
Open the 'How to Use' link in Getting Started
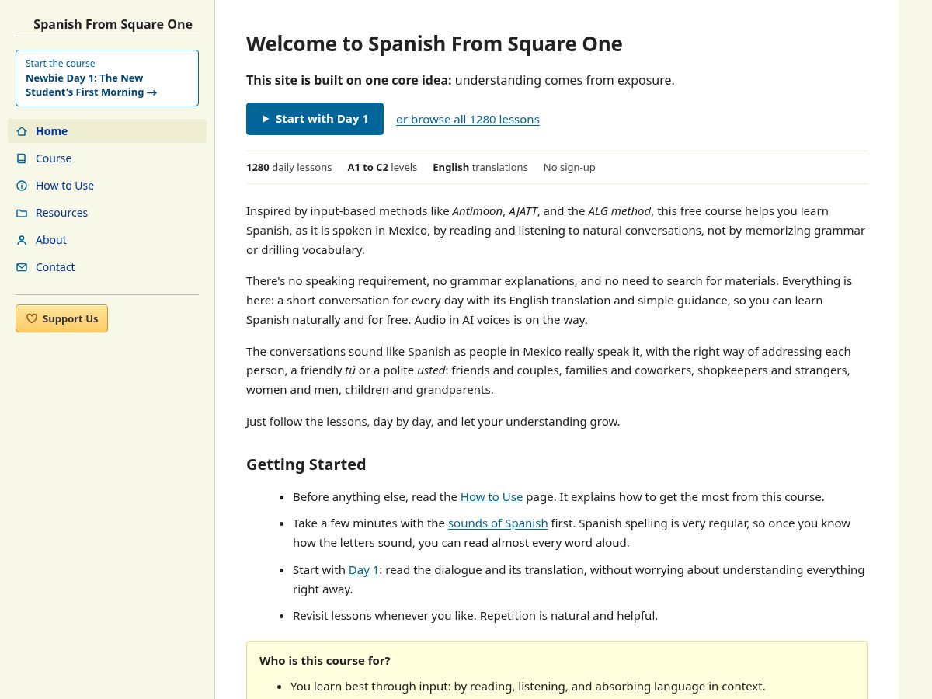point(492,497)
